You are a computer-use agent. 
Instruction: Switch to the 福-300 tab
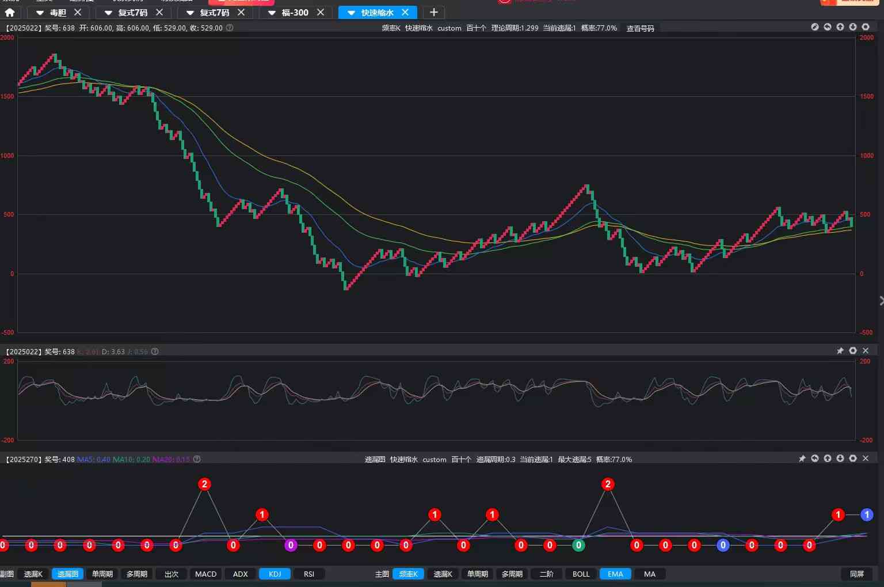(x=295, y=13)
